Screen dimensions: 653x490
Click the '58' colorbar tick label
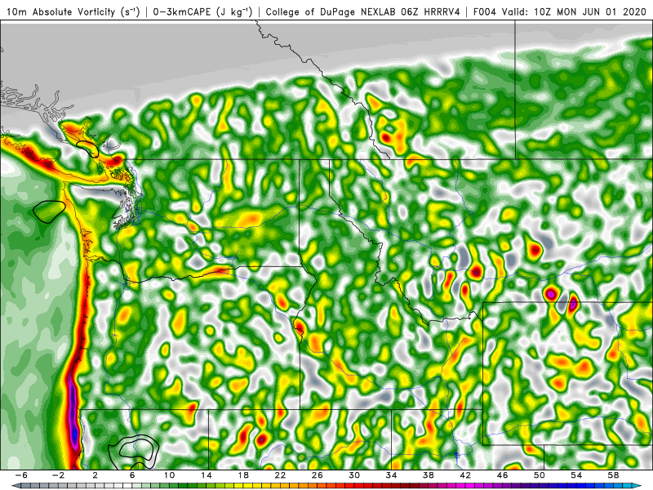[613, 475]
